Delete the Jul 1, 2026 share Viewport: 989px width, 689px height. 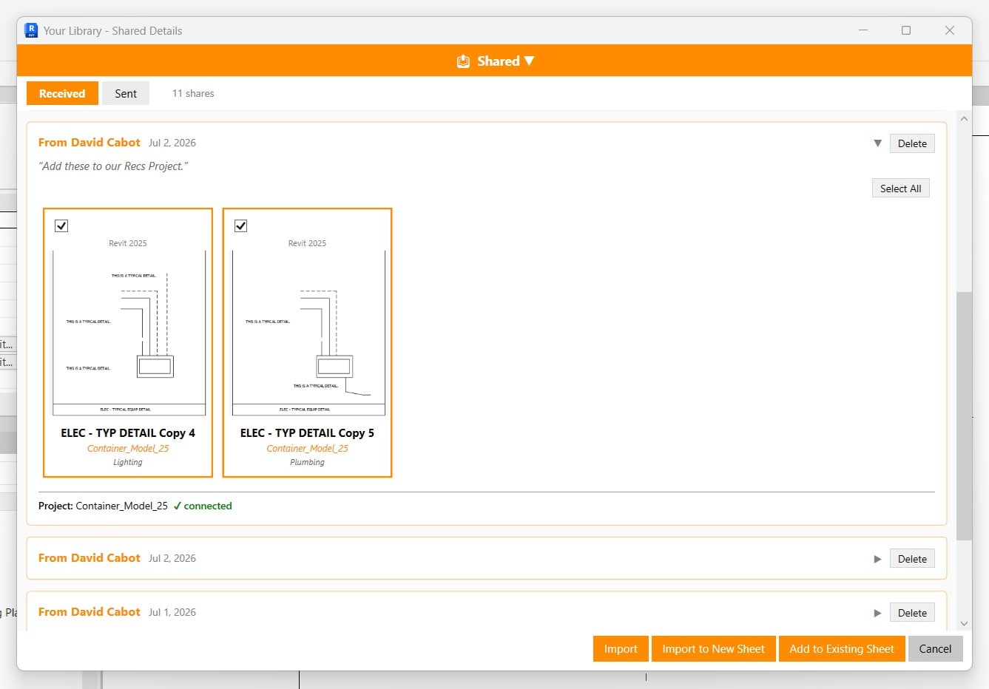pyautogui.click(x=912, y=613)
